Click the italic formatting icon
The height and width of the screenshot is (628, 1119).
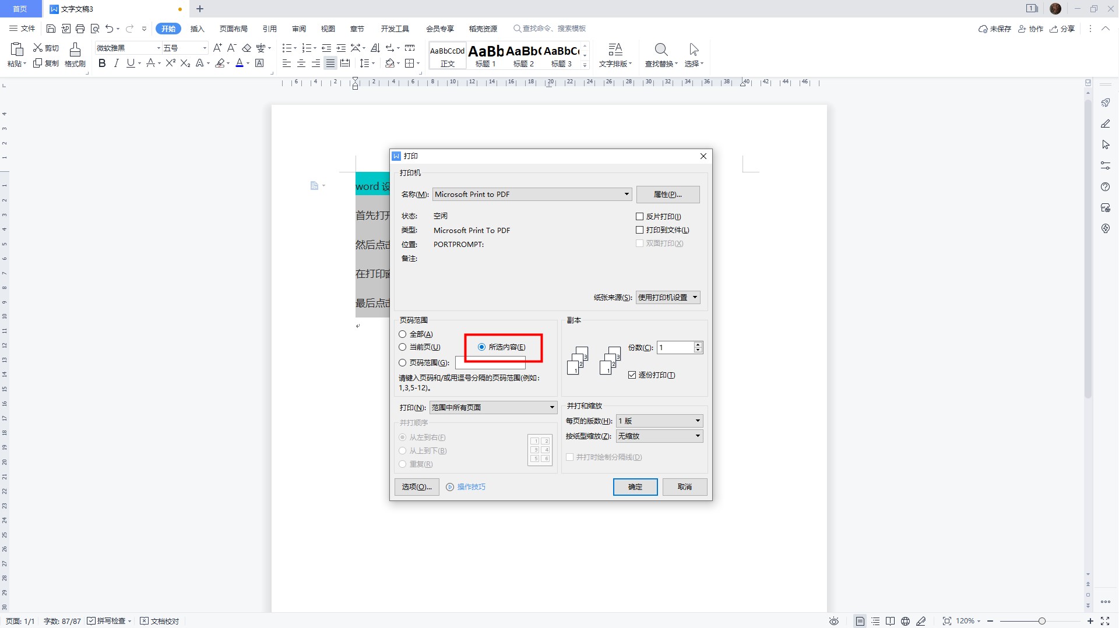click(116, 63)
